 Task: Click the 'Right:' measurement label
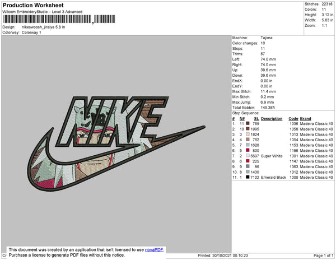click(237, 65)
